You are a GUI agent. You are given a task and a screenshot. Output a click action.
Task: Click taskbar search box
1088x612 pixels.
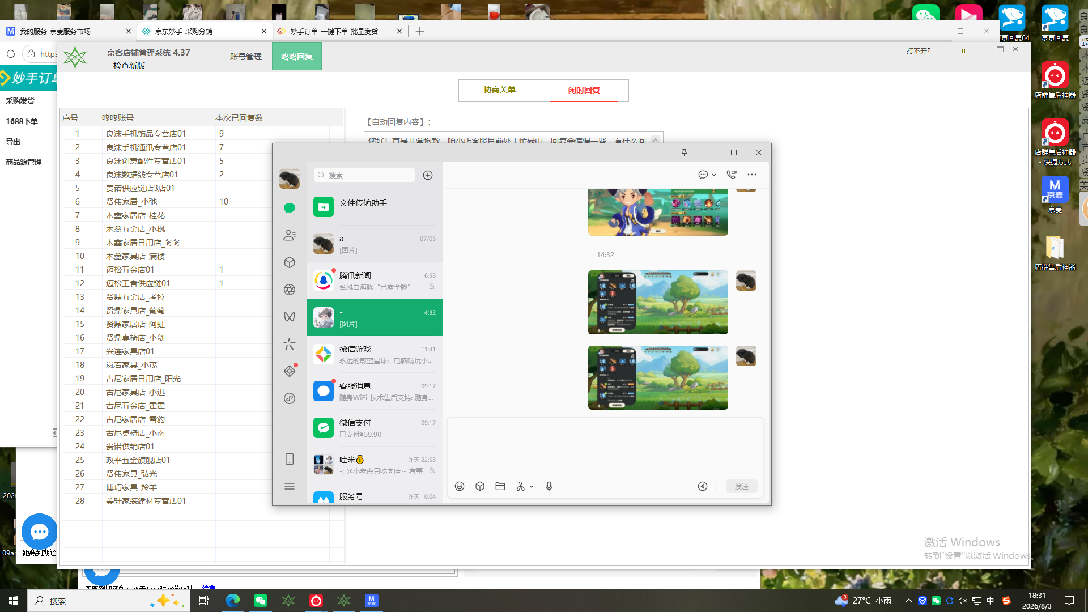(108, 601)
